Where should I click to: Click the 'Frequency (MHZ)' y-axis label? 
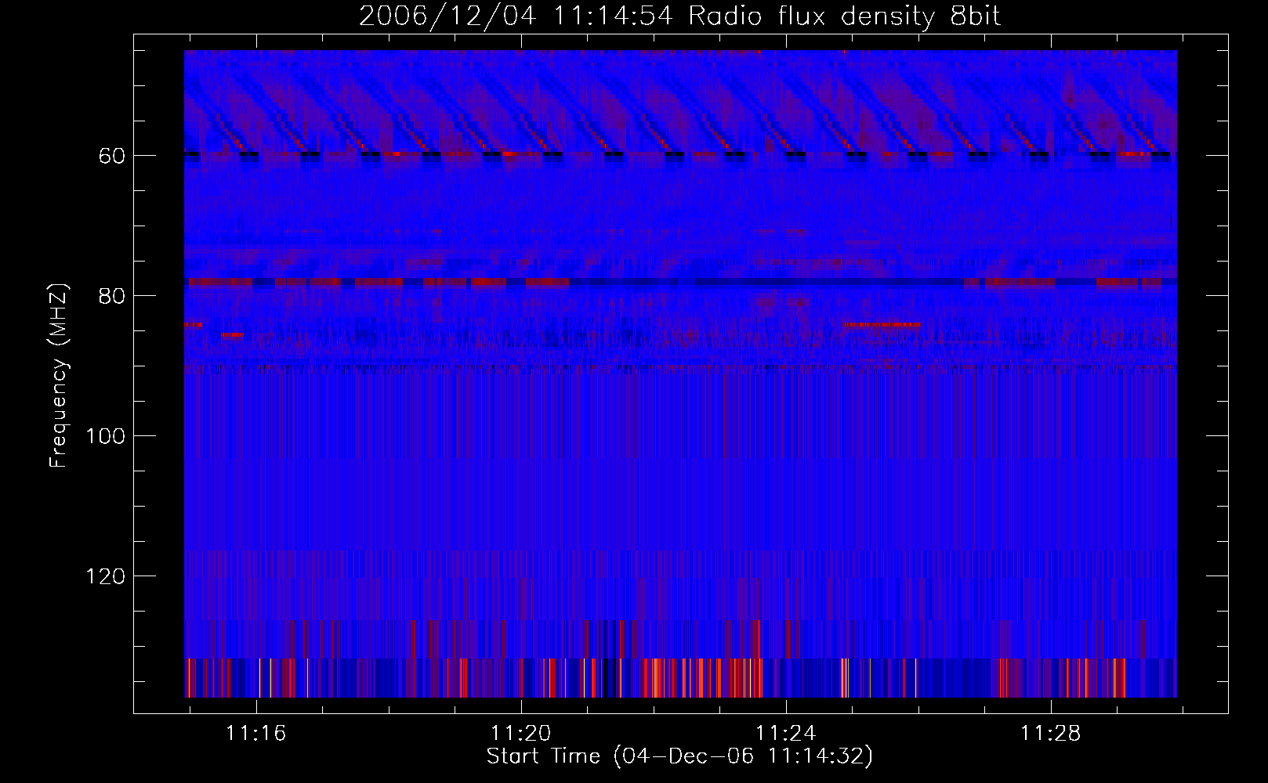pyautogui.click(x=59, y=376)
